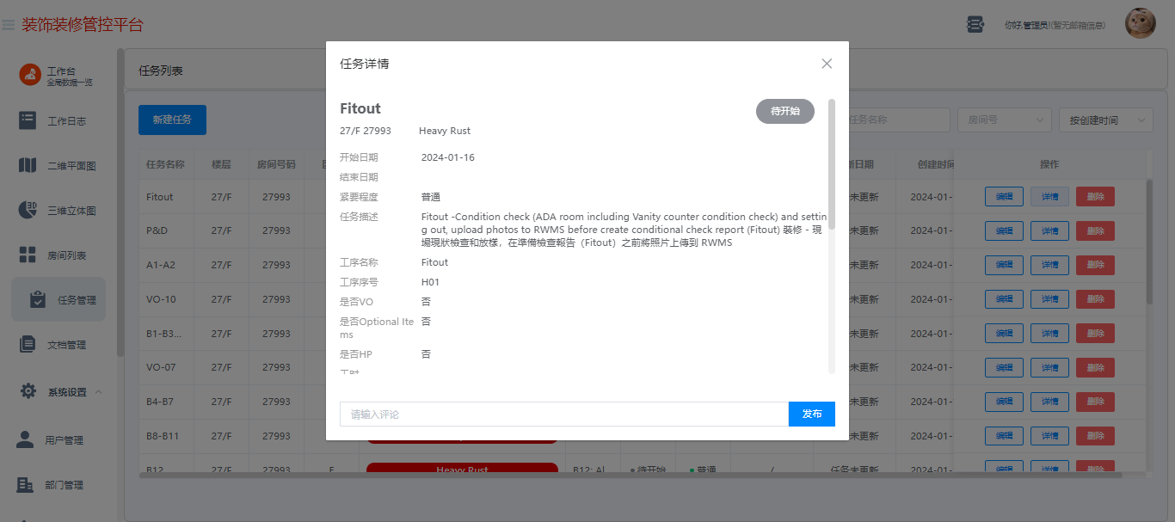The width and height of the screenshot is (1175, 522).
Task: Expand the 按创建时间 sort dropdown
Action: [1105, 120]
